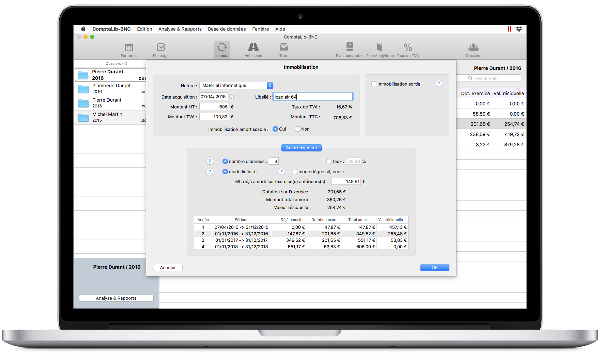600x355 pixels.
Task: Click the red pause bars menu bar icon
Action: click(509, 29)
